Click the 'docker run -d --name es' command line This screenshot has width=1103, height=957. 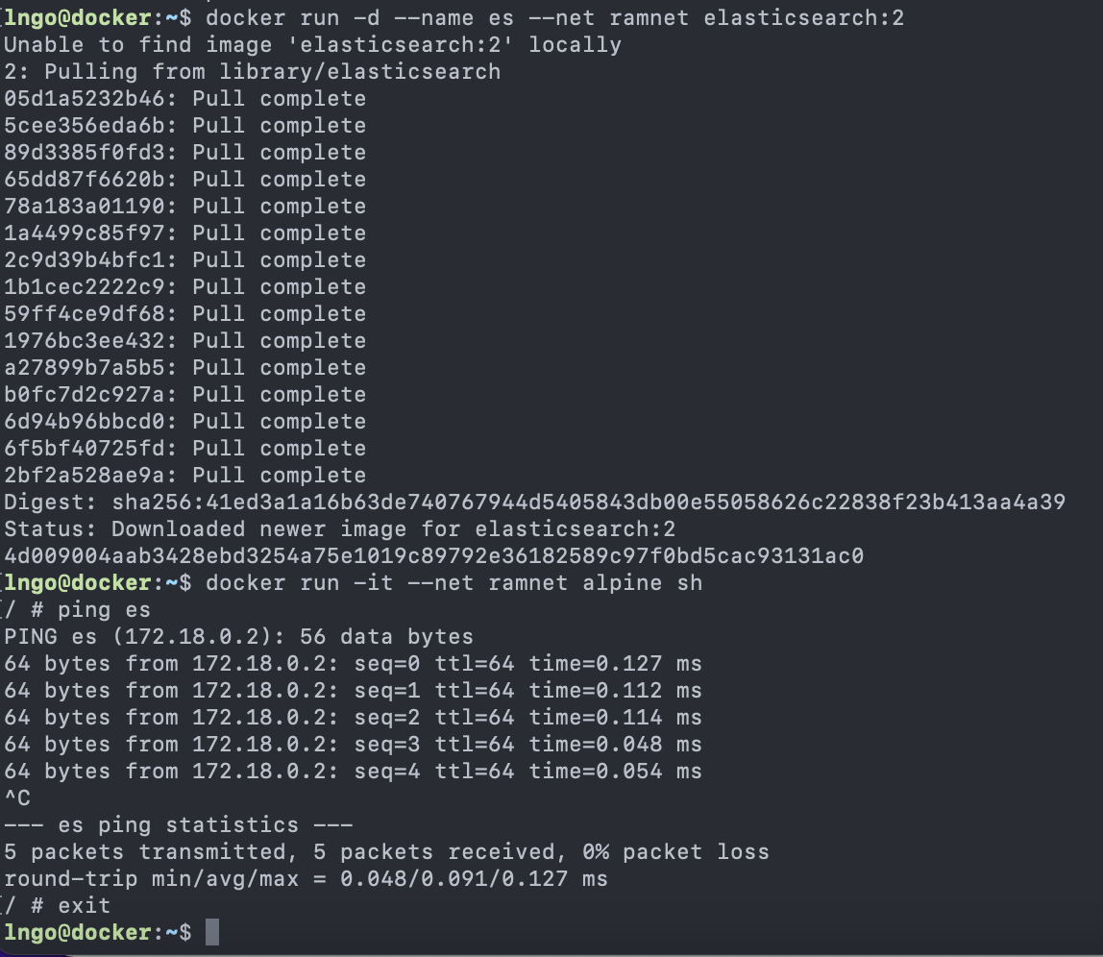pos(554,17)
